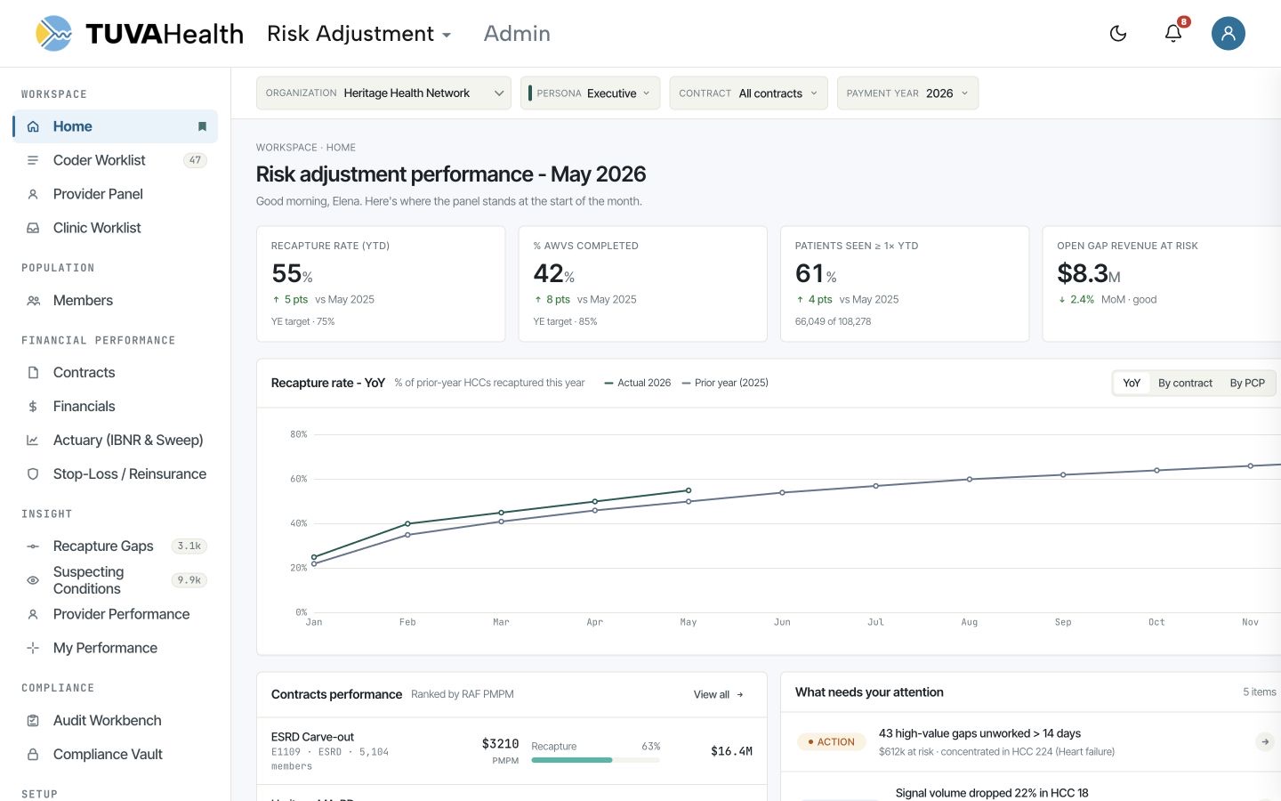
Task: Click the Members people icon
Action: point(33,301)
